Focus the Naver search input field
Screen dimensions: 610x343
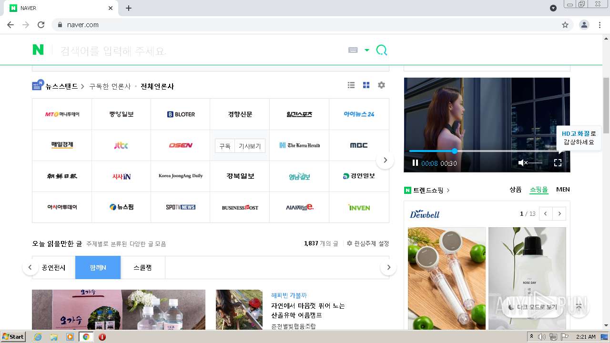[x=200, y=50]
